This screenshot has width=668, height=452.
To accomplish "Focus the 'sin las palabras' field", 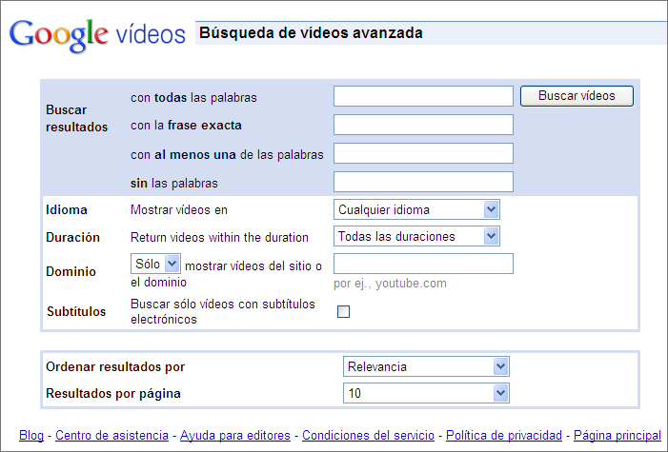I will [x=423, y=182].
